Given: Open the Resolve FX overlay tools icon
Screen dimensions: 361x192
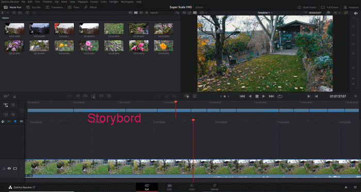Looking at the screenshot, I should tap(195, 96).
